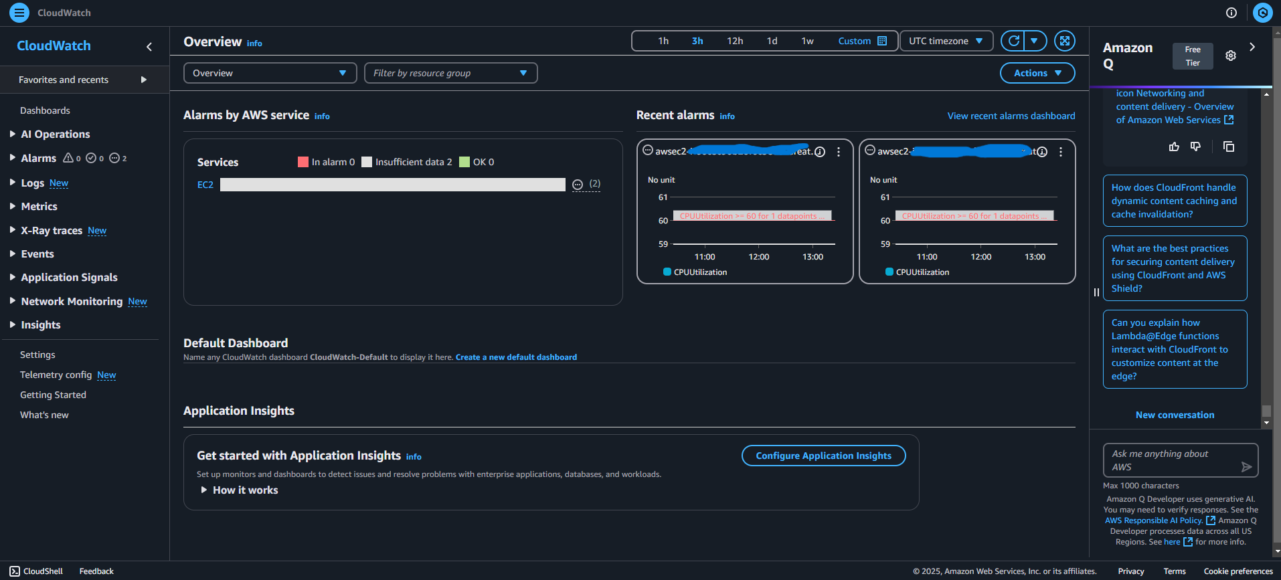Click the insufficient data count icon for EC2
The width and height of the screenshot is (1281, 580).
[578, 185]
